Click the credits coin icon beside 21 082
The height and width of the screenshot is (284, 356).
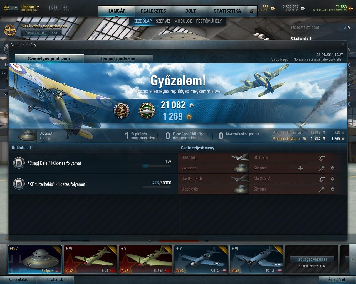pyautogui.click(x=191, y=105)
